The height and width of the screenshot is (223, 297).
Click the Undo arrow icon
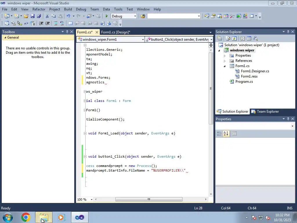pyautogui.click(x=68, y=16)
